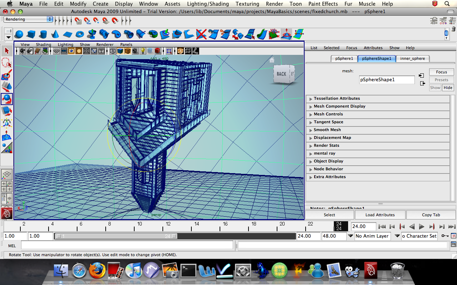Create a polygon cone from the shelf
The image size is (457, 285).
pyautogui.click(x=55, y=34)
